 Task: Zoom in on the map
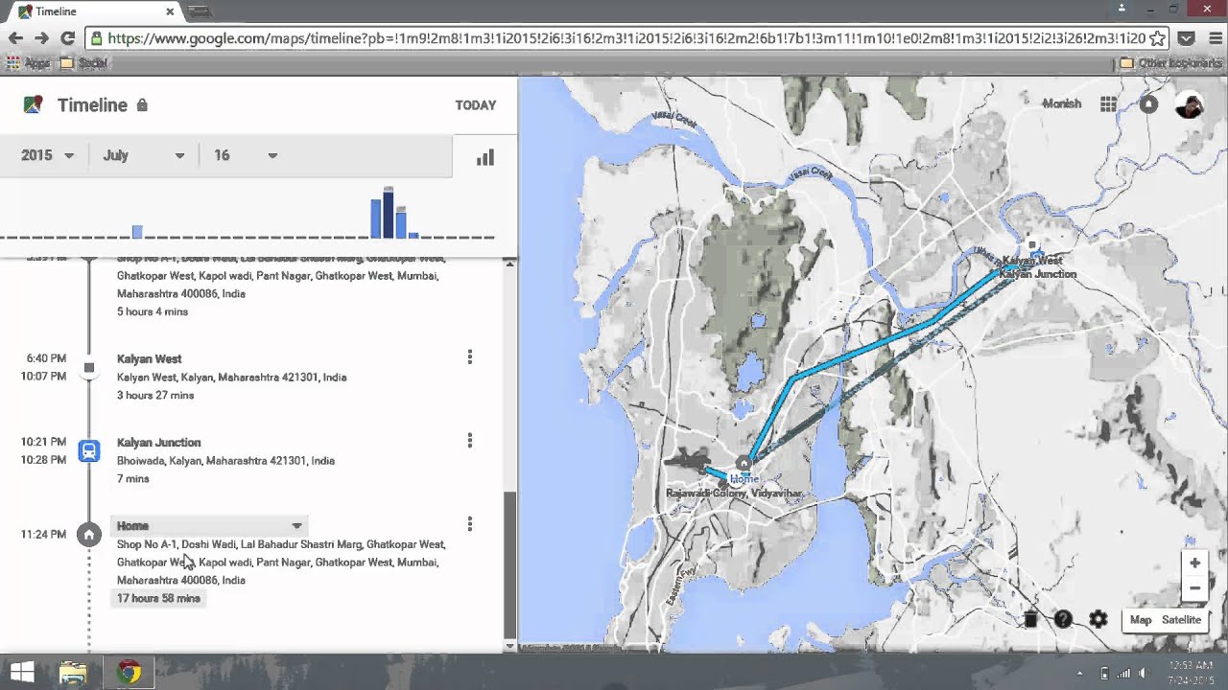pyautogui.click(x=1194, y=563)
